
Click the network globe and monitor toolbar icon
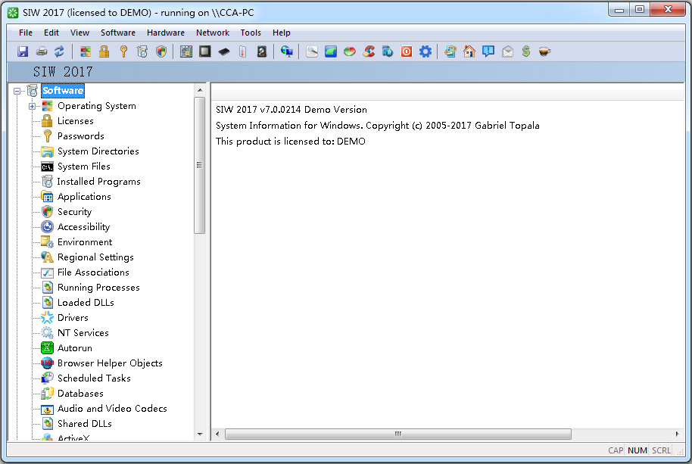click(x=286, y=51)
